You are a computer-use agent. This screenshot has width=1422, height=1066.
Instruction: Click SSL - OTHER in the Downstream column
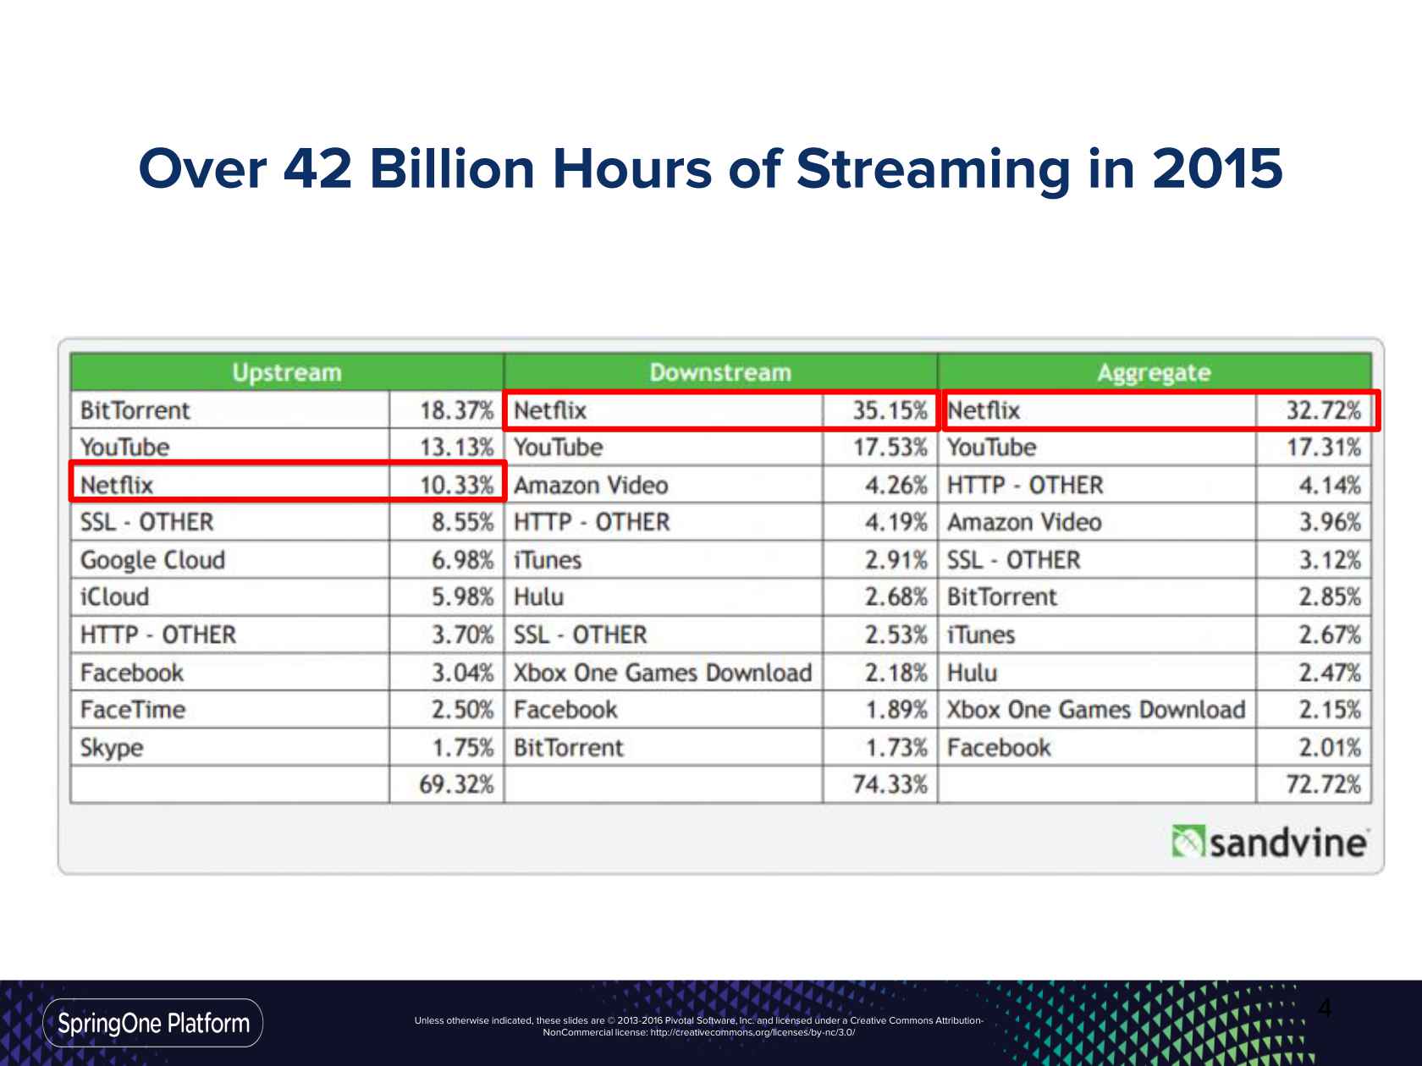click(580, 635)
